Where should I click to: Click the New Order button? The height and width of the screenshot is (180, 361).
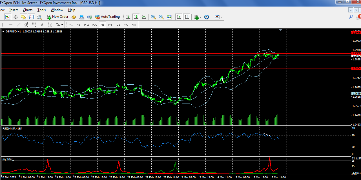coord(57,17)
